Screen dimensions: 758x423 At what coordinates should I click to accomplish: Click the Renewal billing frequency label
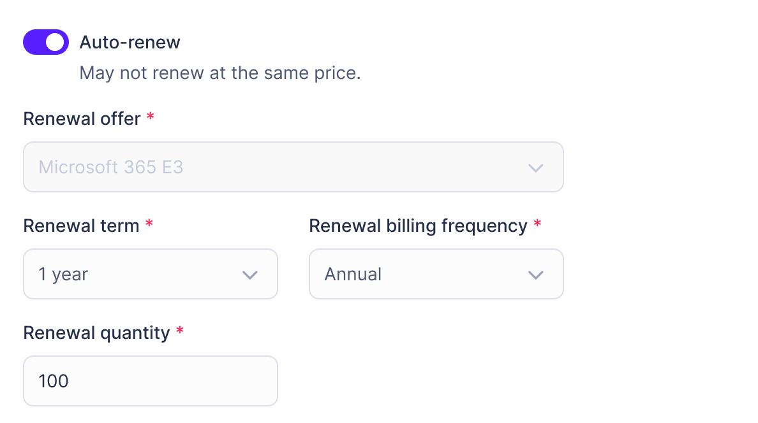[x=418, y=226]
